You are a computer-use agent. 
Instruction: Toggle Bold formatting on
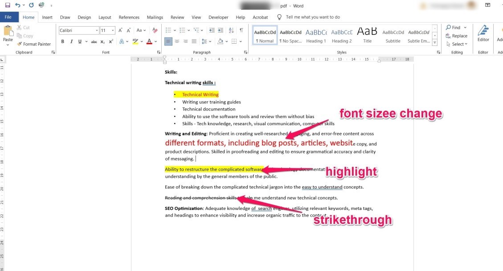63,41
